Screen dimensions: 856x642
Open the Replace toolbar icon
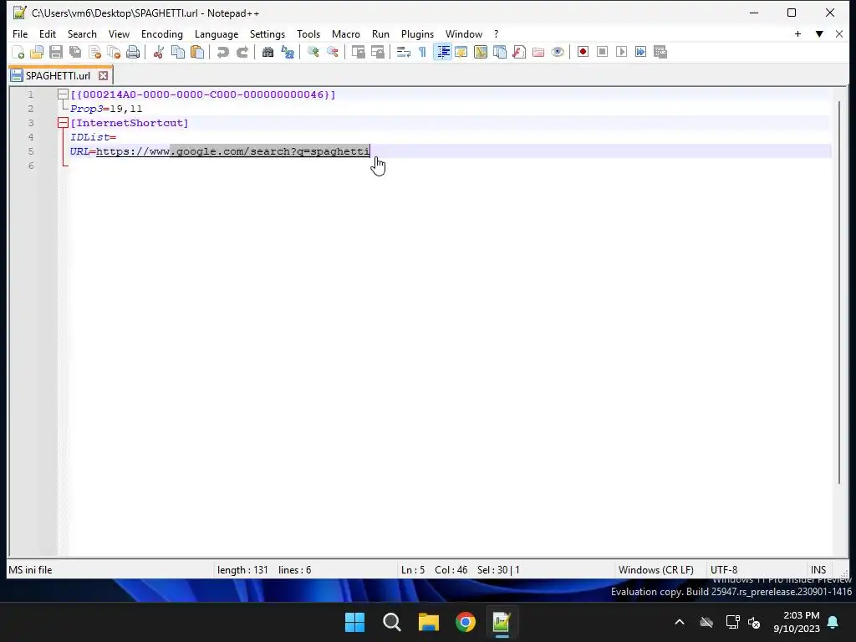pos(288,52)
